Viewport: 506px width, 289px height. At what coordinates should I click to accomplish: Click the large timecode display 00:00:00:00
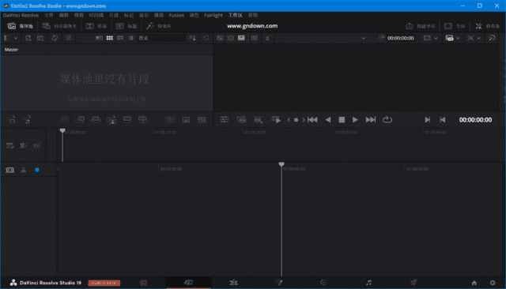[x=475, y=120]
